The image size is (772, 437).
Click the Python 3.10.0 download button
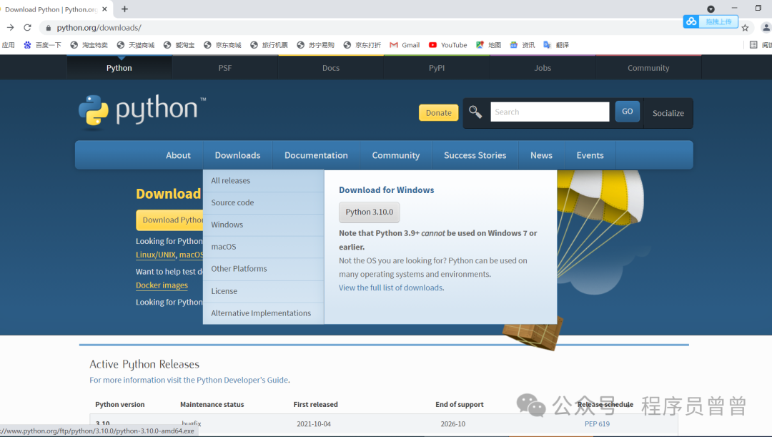[369, 212]
